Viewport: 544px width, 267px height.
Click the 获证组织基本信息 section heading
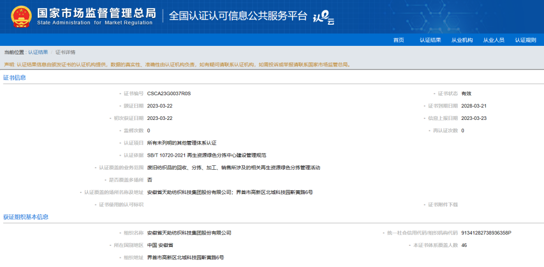click(x=26, y=217)
